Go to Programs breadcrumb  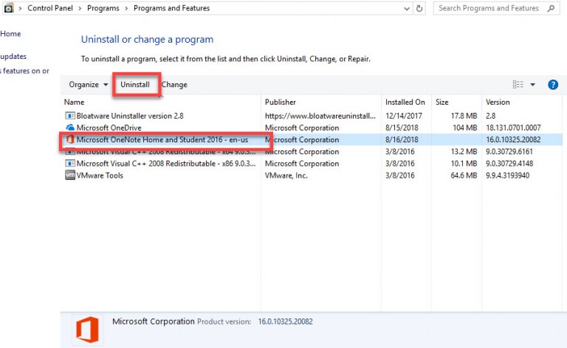tap(103, 8)
